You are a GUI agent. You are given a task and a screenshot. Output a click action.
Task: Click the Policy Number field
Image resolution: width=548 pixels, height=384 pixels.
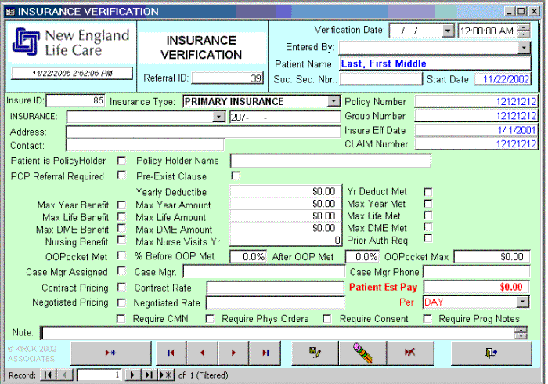pyautogui.click(x=476, y=101)
